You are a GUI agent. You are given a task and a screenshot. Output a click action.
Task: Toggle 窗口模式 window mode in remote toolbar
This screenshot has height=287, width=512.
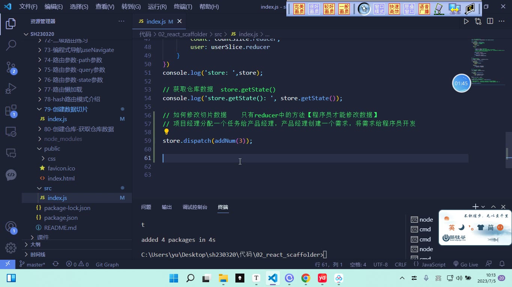tap(379, 9)
